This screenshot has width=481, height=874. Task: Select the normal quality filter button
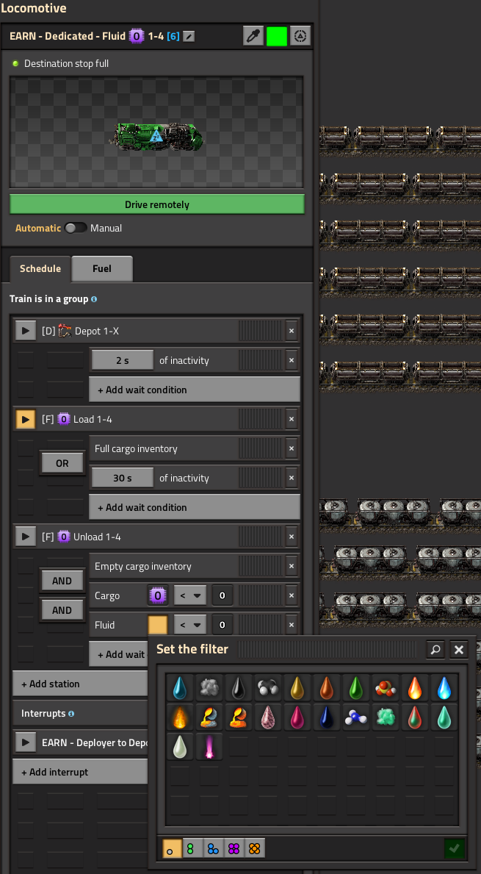173,848
